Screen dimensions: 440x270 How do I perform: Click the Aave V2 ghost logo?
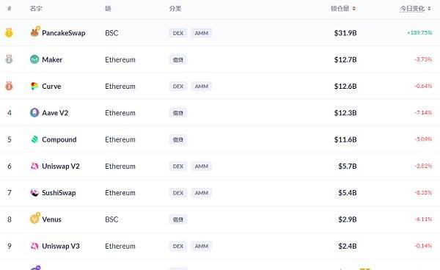point(34,112)
